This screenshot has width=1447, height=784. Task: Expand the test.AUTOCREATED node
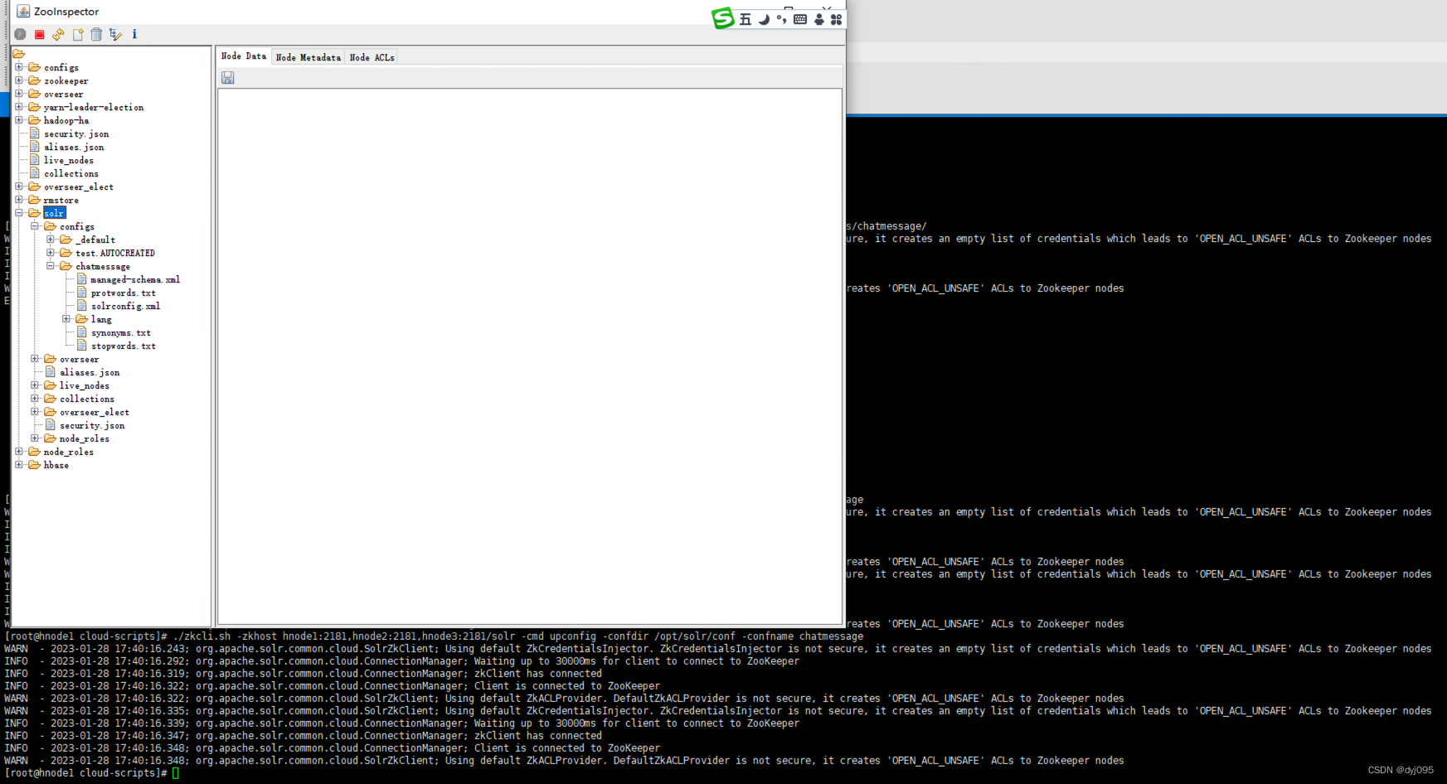(x=51, y=253)
